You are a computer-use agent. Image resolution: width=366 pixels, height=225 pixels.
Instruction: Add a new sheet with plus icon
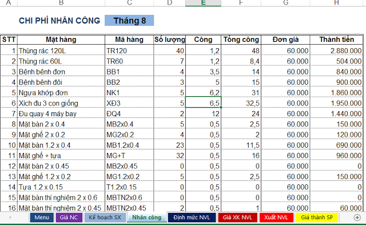357,218
